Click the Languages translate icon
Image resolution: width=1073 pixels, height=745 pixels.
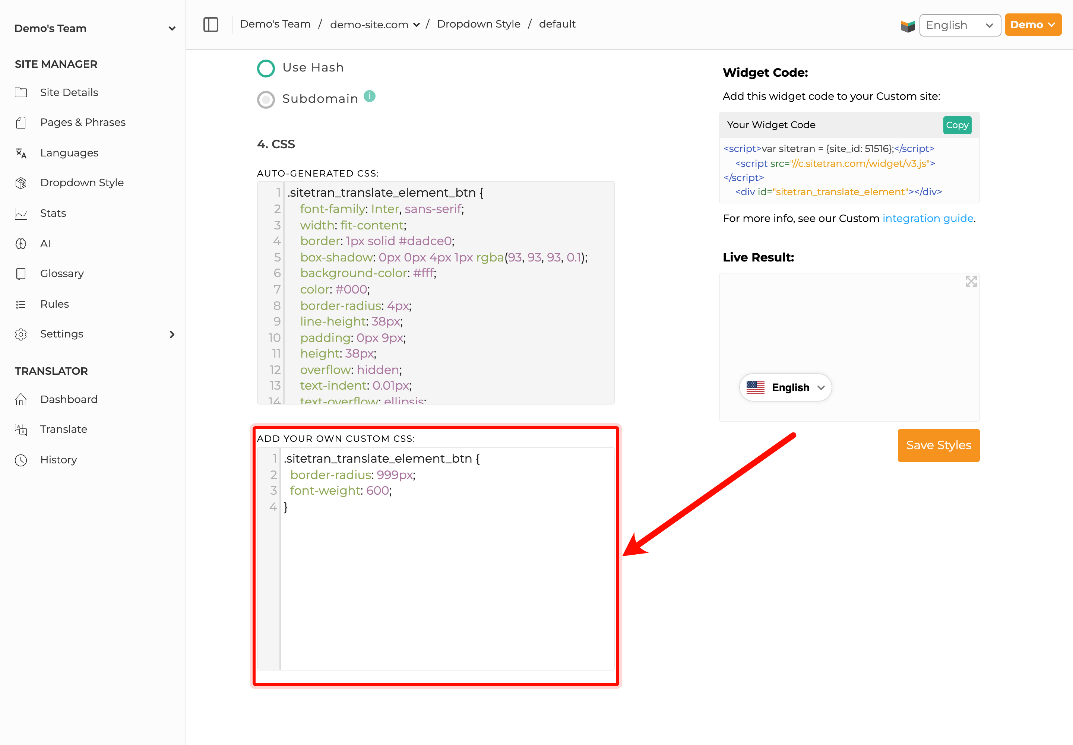[21, 153]
